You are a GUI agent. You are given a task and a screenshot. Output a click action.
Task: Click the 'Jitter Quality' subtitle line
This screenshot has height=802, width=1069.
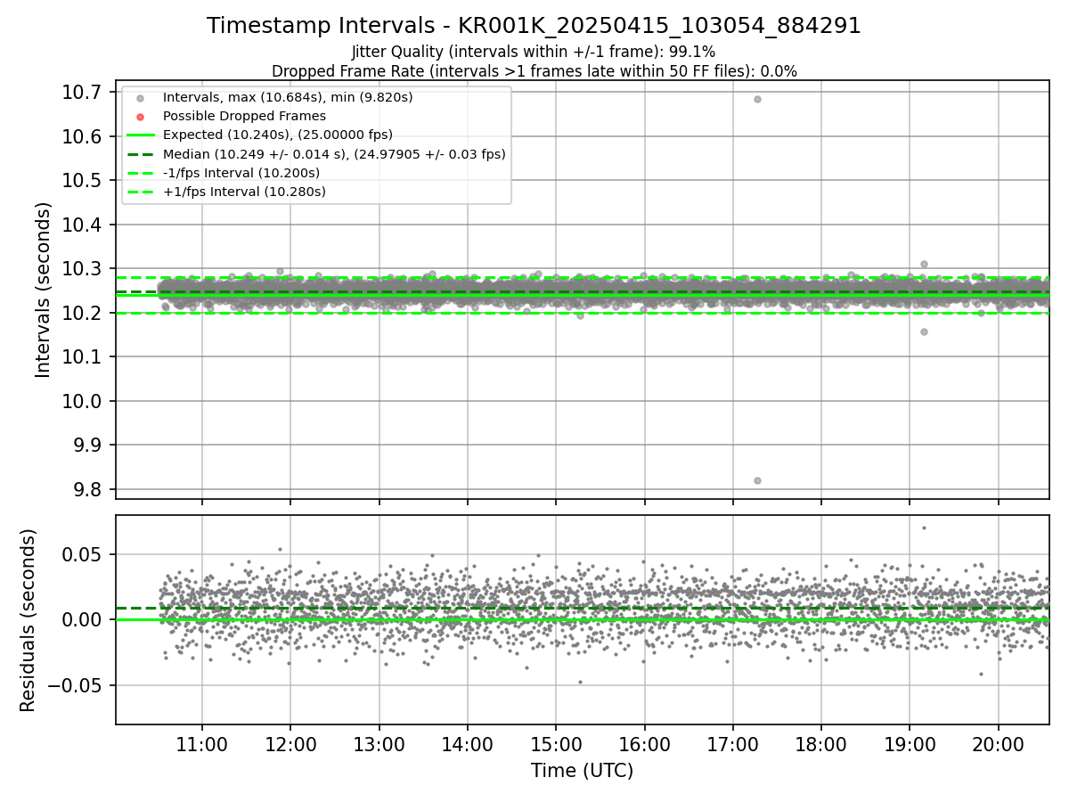tap(534, 52)
